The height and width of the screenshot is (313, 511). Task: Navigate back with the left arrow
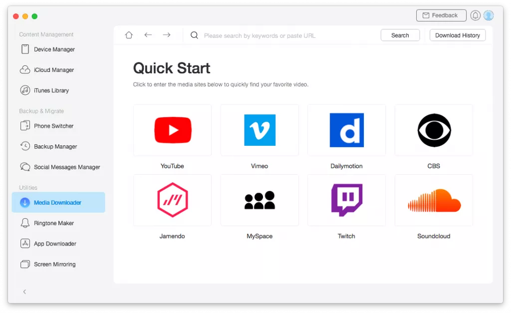tap(148, 34)
